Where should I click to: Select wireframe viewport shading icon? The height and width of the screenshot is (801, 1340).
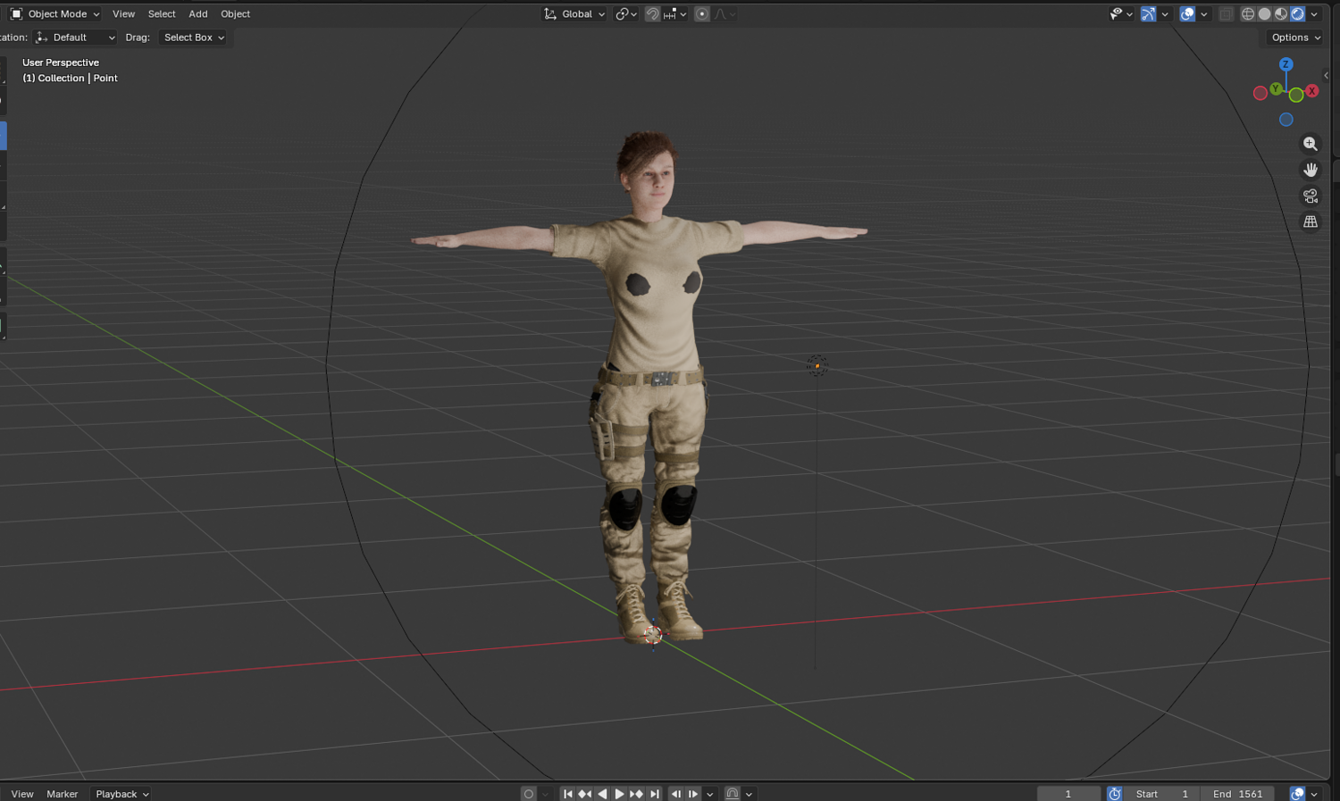tap(1248, 14)
